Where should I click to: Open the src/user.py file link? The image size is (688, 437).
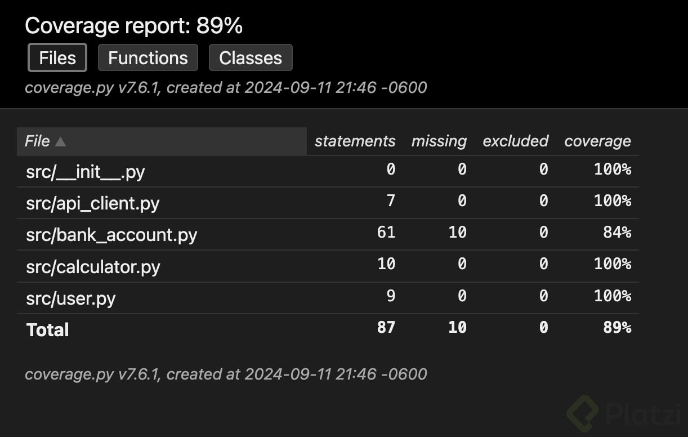tap(71, 298)
